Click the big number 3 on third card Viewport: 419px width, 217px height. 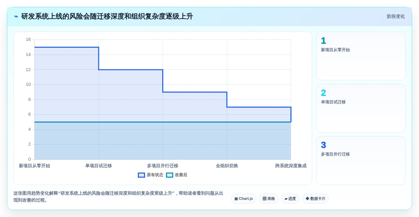(x=323, y=145)
